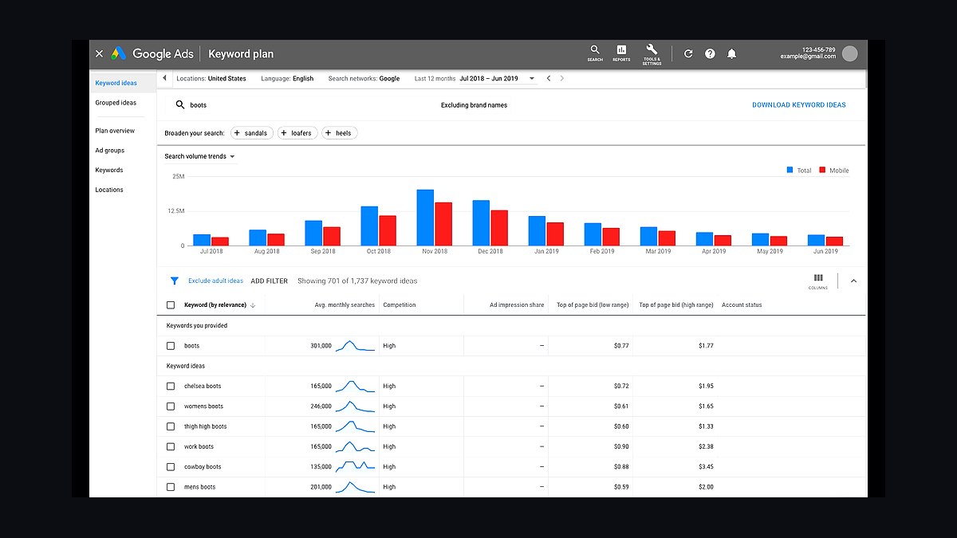The image size is (957, 538).
Task: Sort by Keyword (by relevance) column
Action: [x=220, y=305]
